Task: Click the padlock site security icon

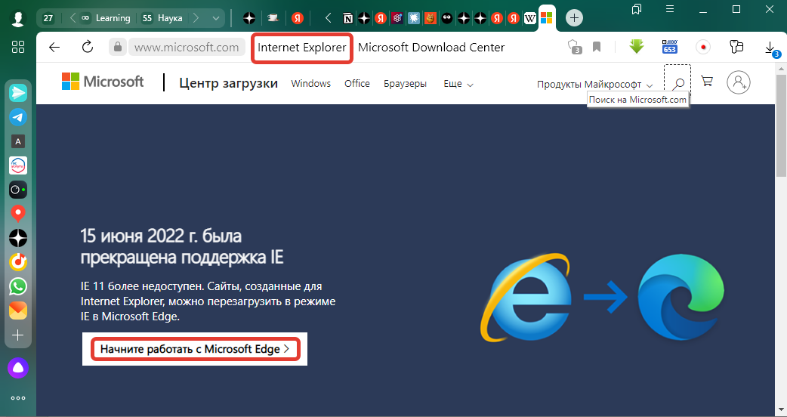Action: coord(118,47)
